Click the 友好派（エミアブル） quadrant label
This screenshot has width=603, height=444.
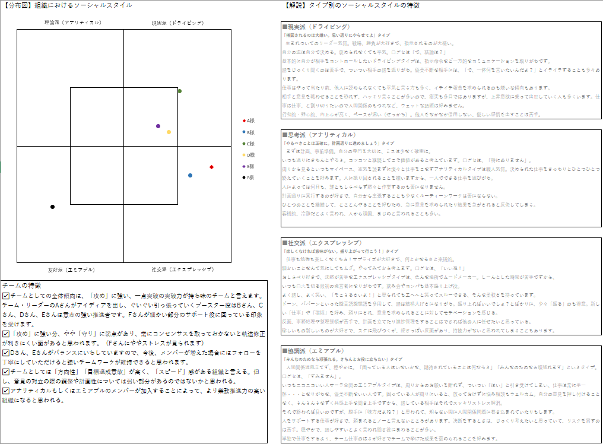(71, 269)
